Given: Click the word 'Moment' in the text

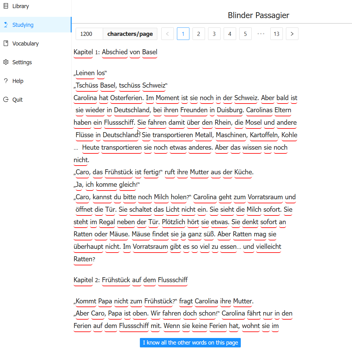Looking at the screenshot, I should coord(168,98).
